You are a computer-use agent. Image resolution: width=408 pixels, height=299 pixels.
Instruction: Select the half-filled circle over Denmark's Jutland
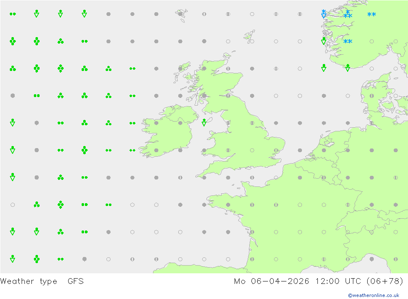[x=372, y=96]
